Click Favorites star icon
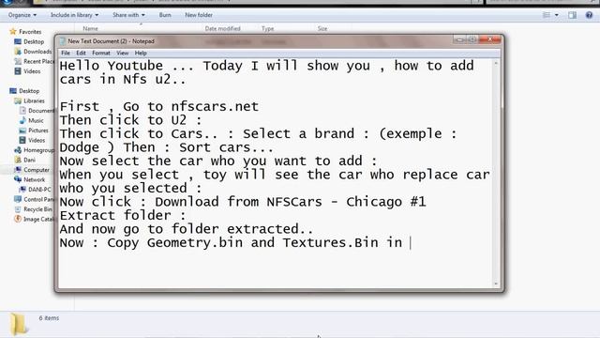Image resolution: width=600 pixels, height=338 pixels. (13, 31)
